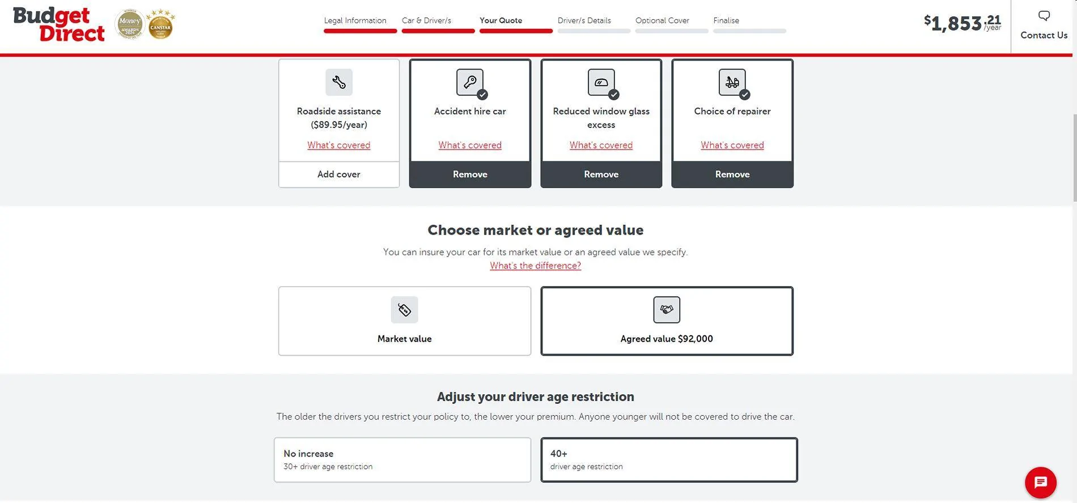Go to the Car & Driver/s step
Screen dimensions: 1077x503
tap(438, 24)
